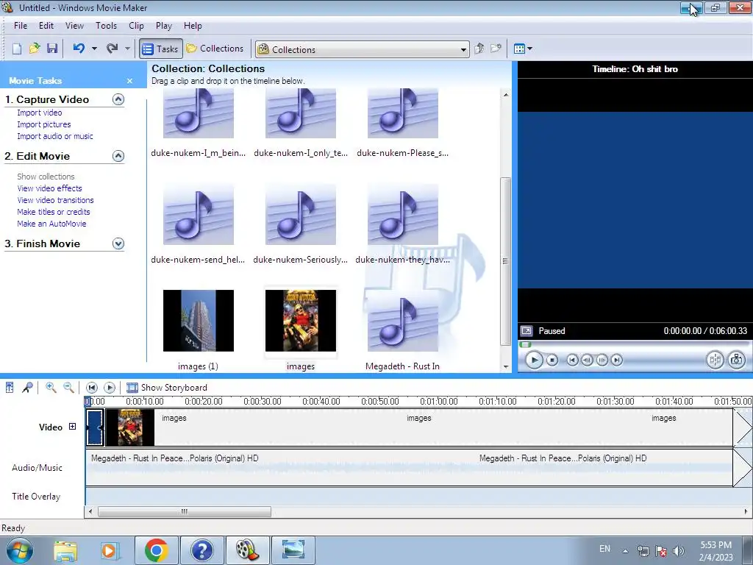Click the New Collection Folder icon

point(496,49)
